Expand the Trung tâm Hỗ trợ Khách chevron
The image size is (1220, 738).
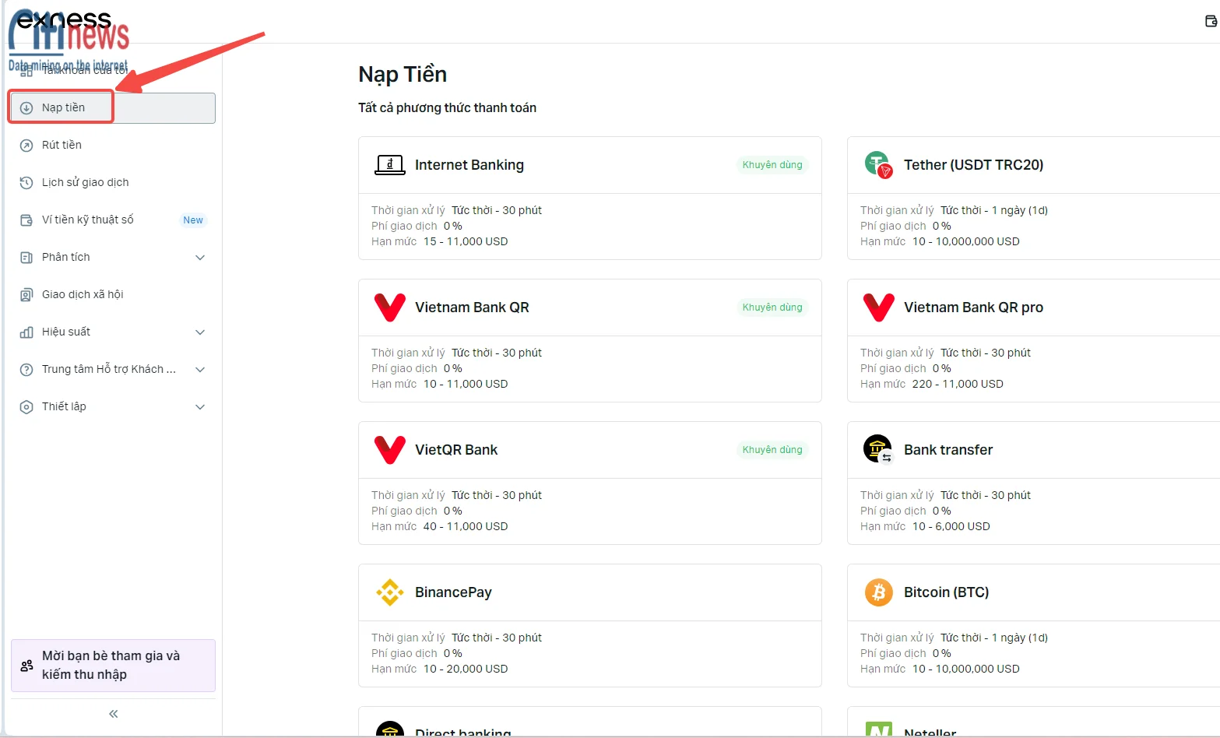click(200, 370)
